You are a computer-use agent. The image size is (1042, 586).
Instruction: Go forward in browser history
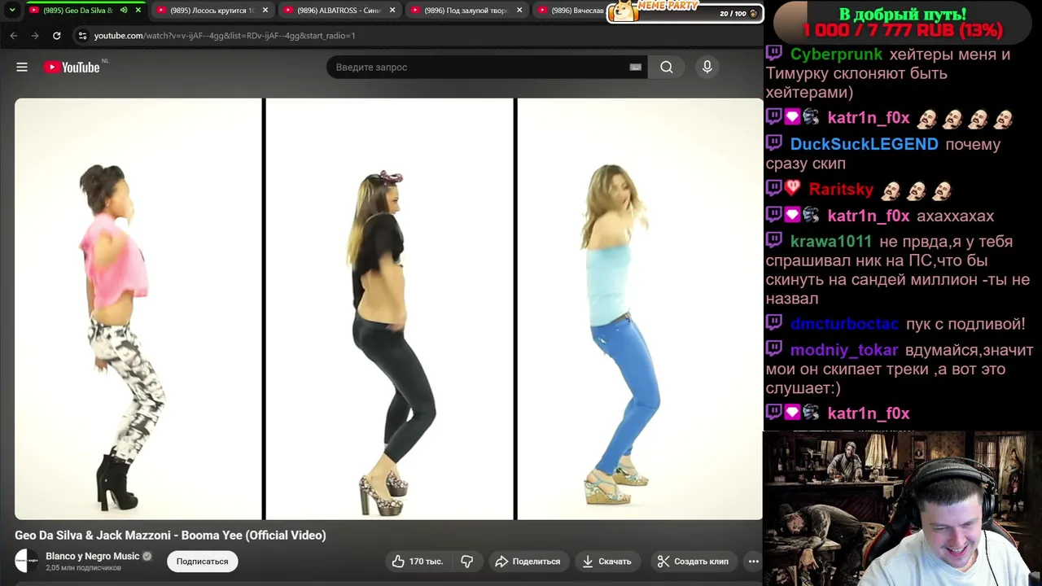35,36
